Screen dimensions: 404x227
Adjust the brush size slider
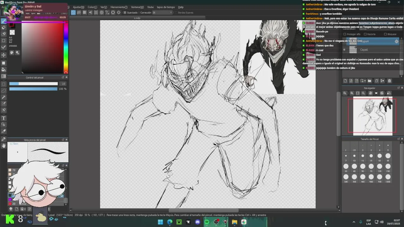(x=33, y=84)
